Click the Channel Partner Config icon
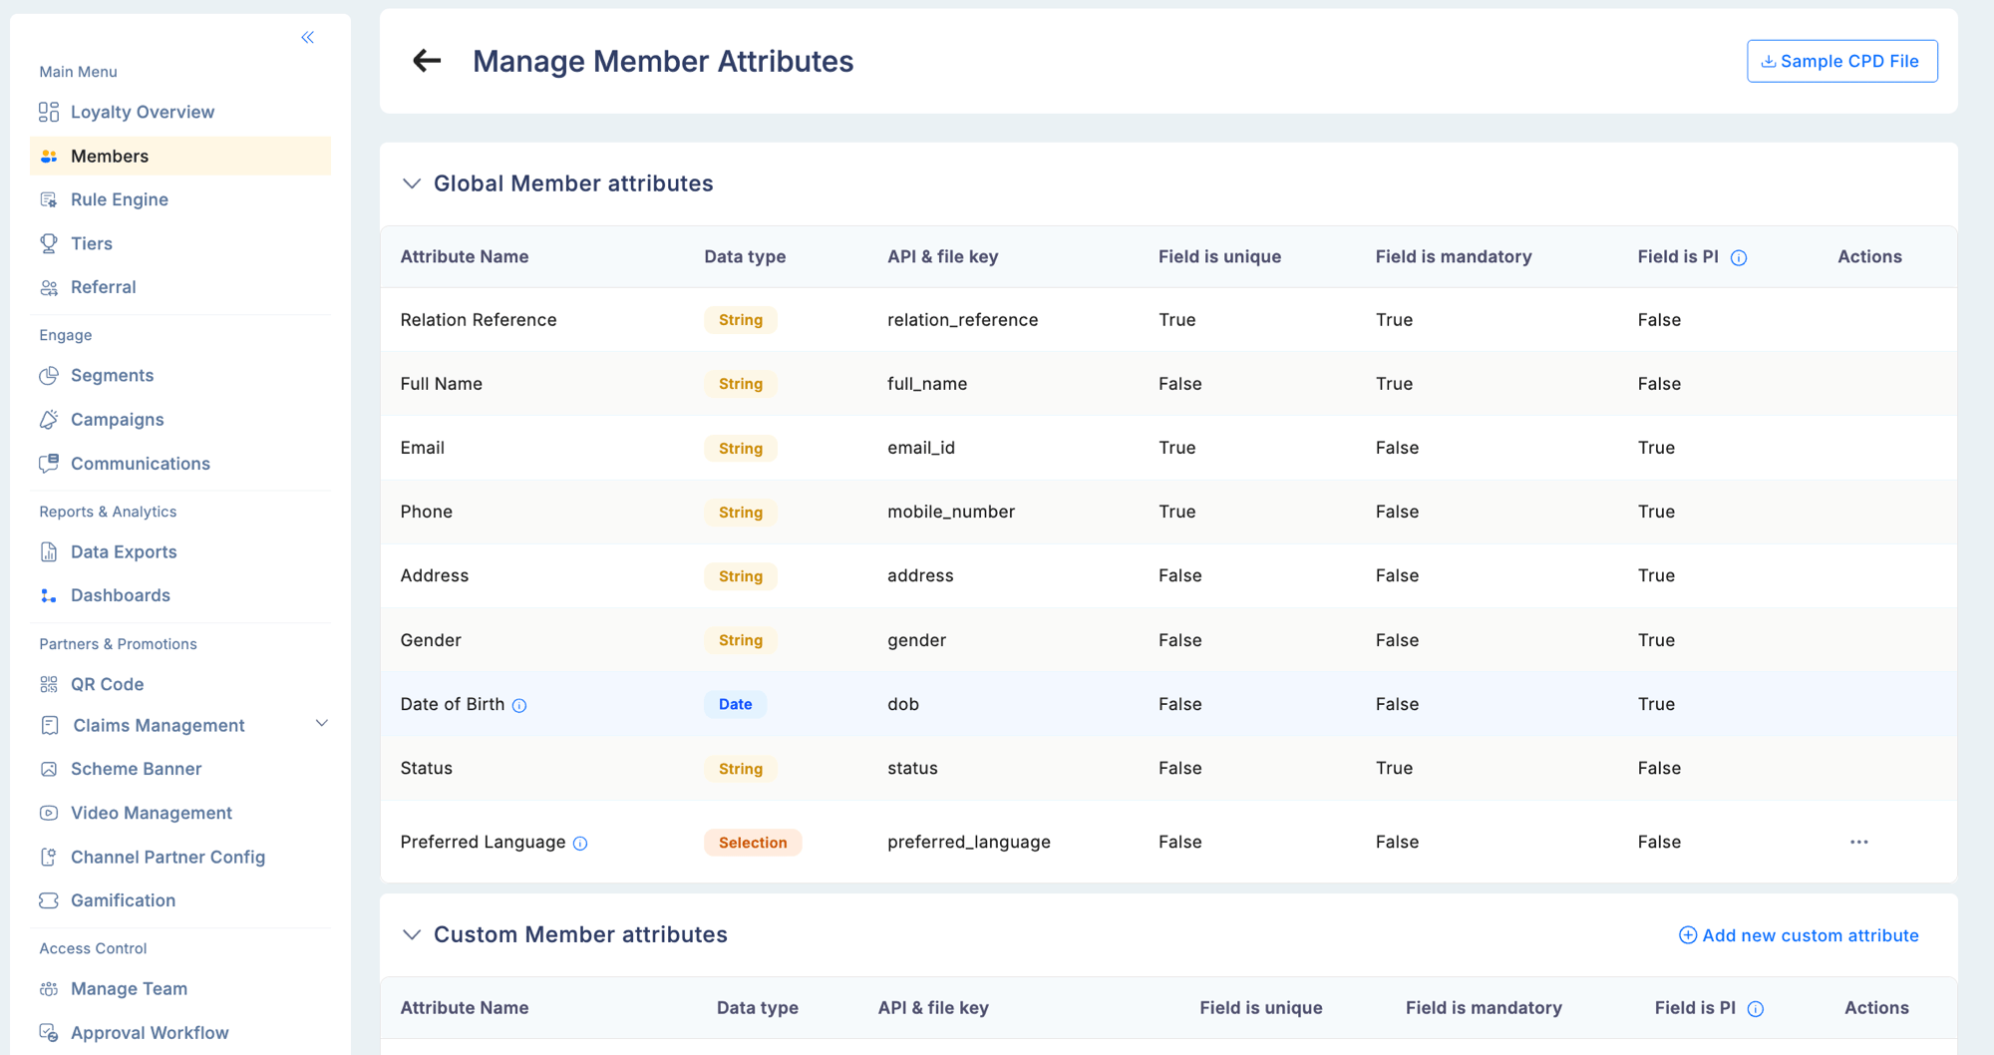Viewport: 1994px width, 1055px height. click(49, 857)
